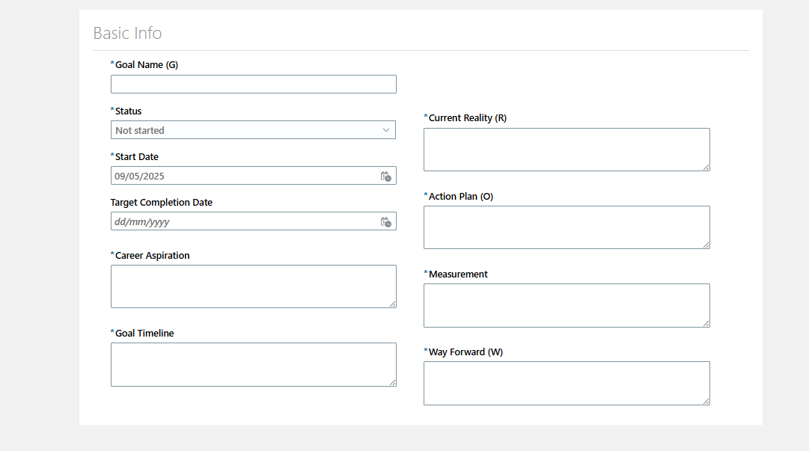This screenshot has height=451, width=809.
Task: Expand the Status dropdown showing Not started
Action: pos(254,130)
